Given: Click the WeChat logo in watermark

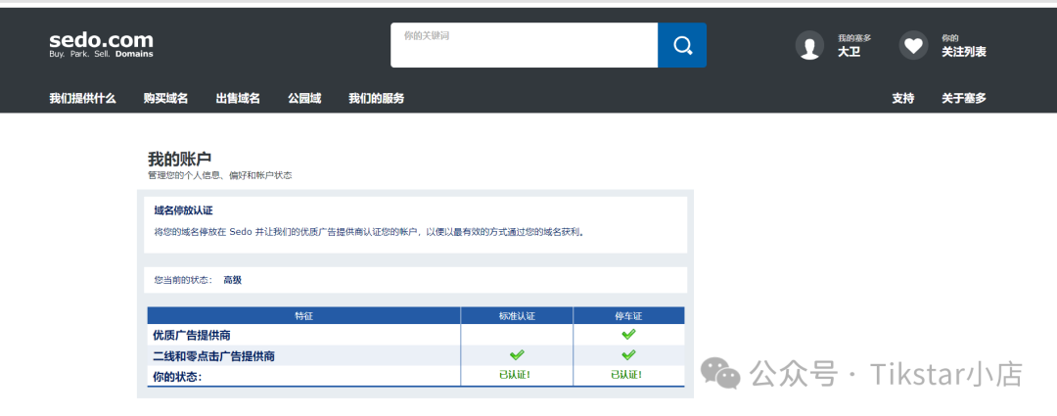Looking at the screenshot, I should point(720,374).
